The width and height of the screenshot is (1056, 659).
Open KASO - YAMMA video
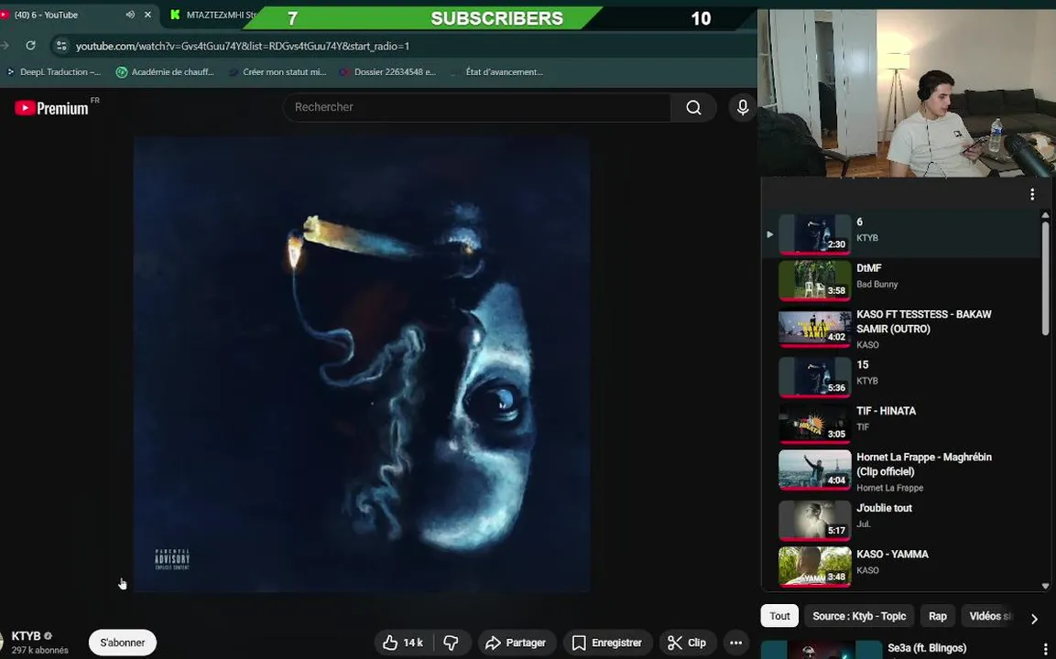[902, 567]
